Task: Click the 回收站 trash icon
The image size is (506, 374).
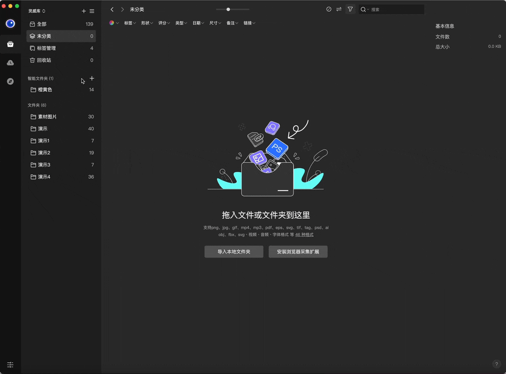Action: [32, 60]
